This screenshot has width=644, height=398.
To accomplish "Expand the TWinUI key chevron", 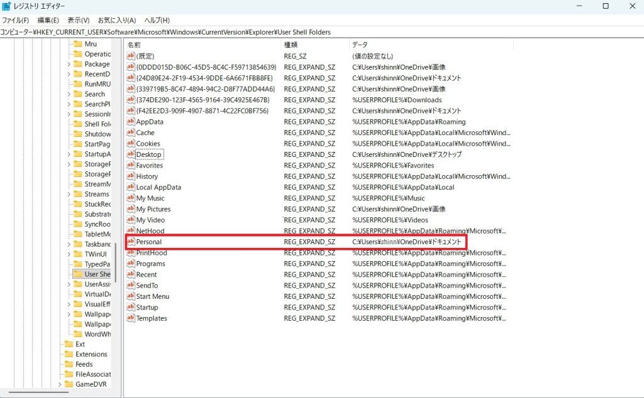I will 69,254.
